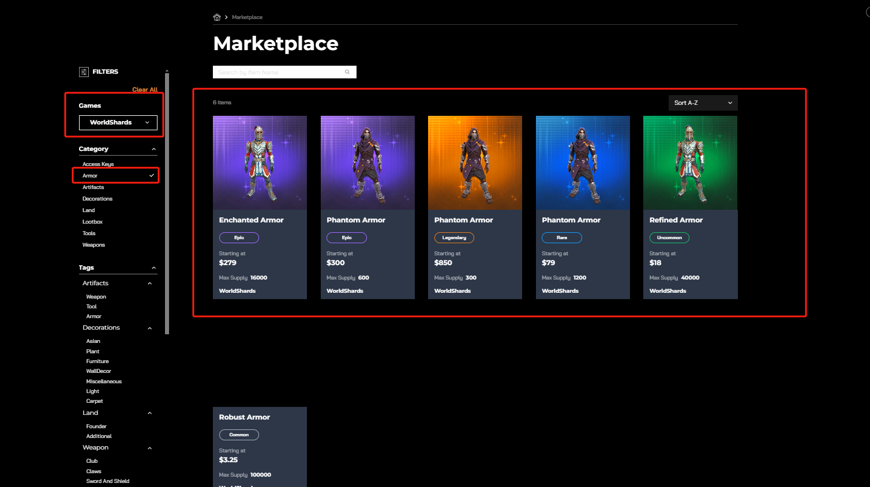Screen dimensions: 870x487
Task: Click the home icon in breadcrumb
Action: 217,17
